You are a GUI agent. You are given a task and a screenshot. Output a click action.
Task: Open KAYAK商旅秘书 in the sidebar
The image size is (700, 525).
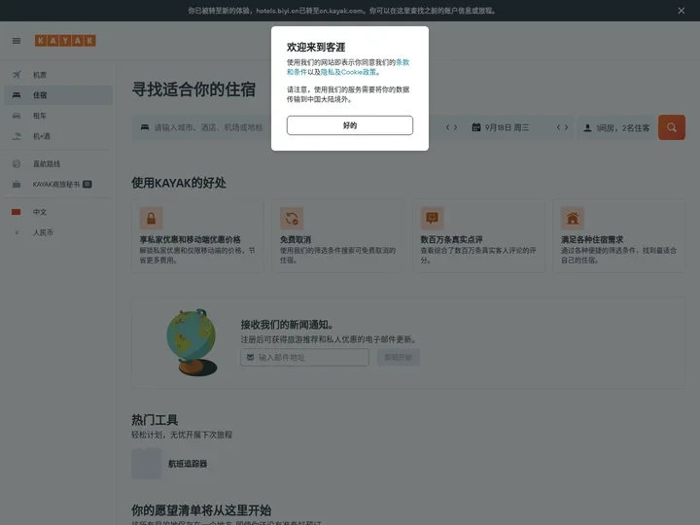[x=58, y=184]
